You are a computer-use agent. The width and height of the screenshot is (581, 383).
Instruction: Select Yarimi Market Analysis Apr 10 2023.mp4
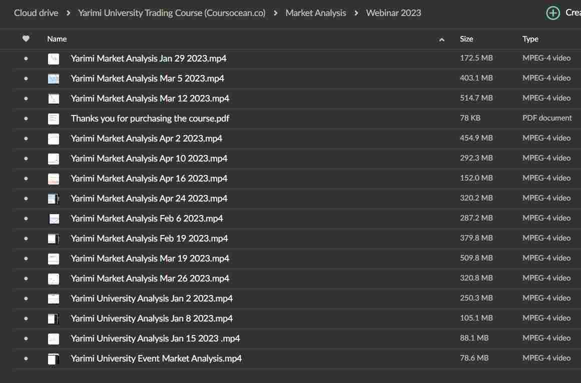tap(149, 158)
